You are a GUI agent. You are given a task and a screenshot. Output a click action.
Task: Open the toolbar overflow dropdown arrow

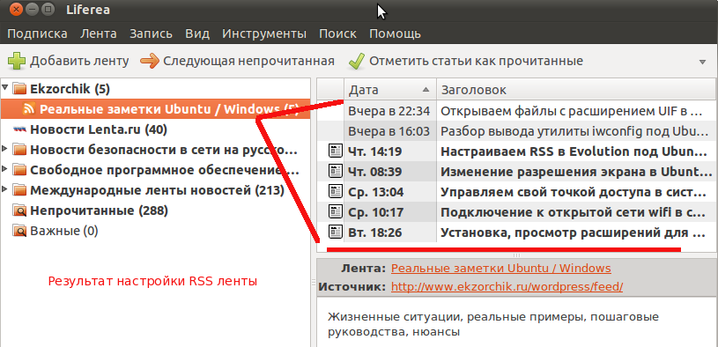(703, 62)
